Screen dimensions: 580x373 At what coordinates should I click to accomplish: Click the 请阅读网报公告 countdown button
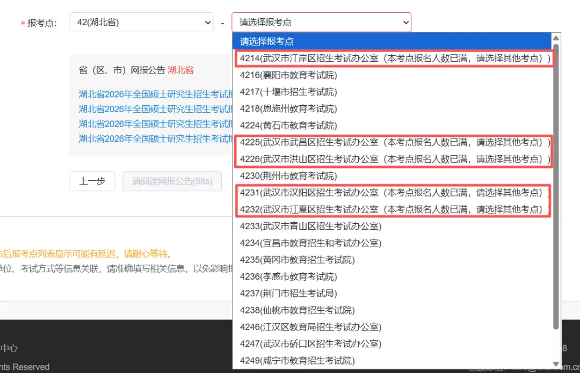click(x=172, y=181)
